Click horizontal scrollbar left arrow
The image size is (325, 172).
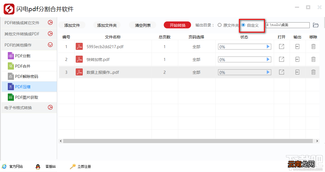61,141
